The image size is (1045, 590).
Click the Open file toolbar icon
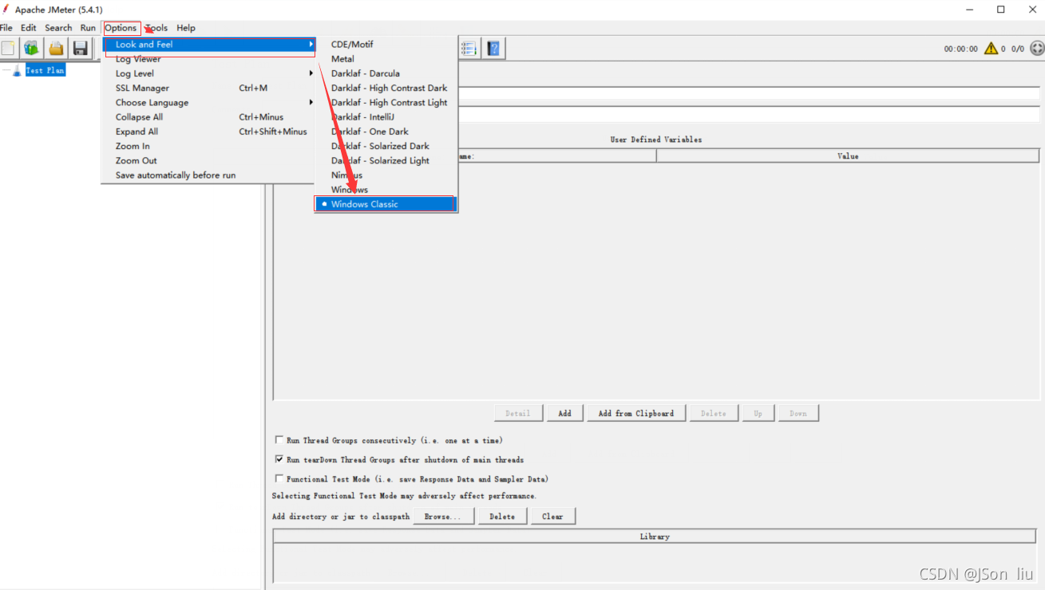coord(56,49)
